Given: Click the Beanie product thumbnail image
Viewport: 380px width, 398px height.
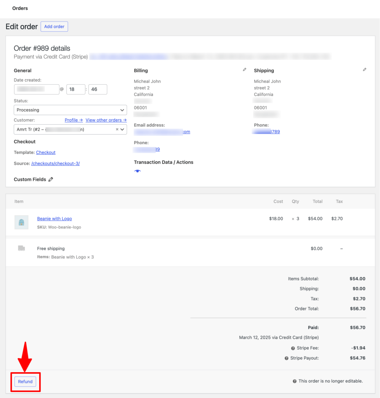Looking at the screenshot, I should click(21, 222).
